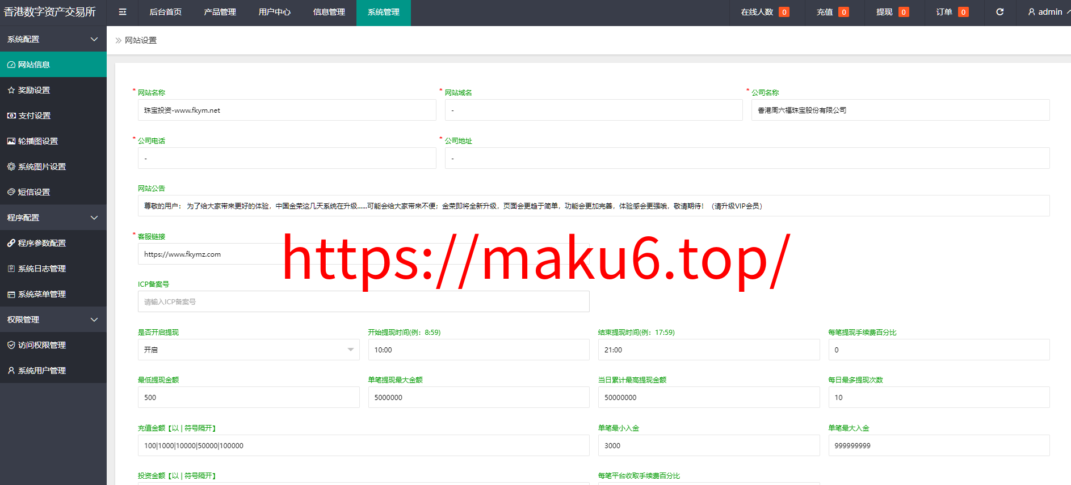Image resolution: width=1071 pixels, height=485 pixels.
Task: Click the ICP备案号 input field
Action: 364,301
